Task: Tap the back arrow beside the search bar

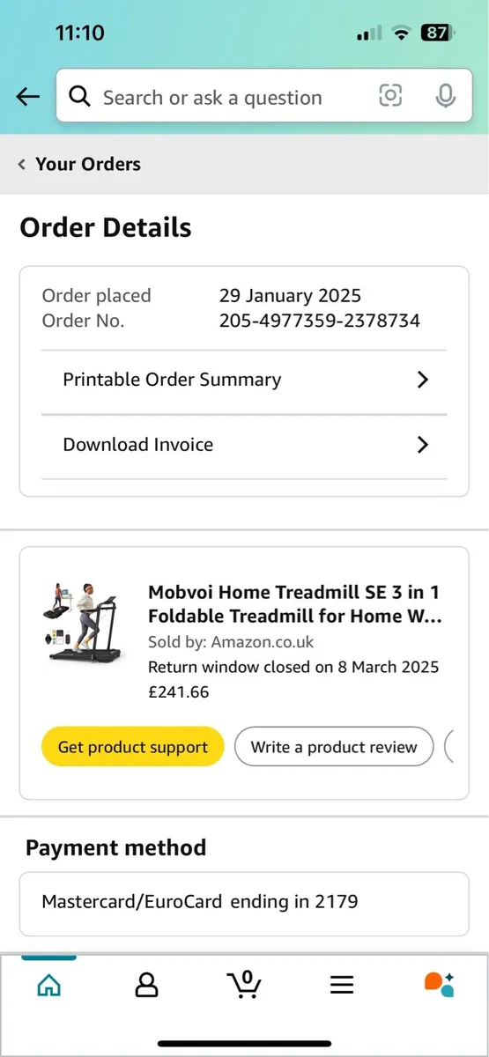Action: point(28,97)
